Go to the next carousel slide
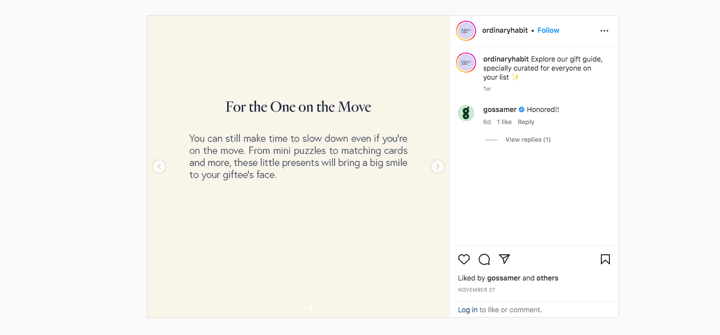The image size is (720, 335). point(438,166)
